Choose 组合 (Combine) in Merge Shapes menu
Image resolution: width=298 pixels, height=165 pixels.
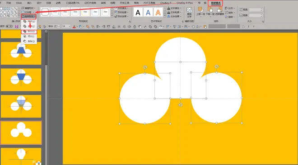(29, 27)
